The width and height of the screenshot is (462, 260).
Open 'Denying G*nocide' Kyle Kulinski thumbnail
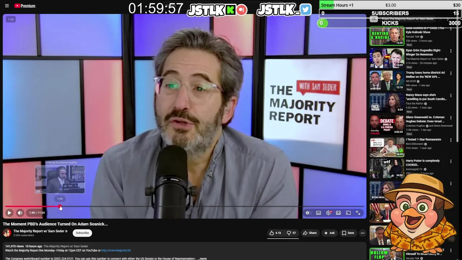point(387,36)
